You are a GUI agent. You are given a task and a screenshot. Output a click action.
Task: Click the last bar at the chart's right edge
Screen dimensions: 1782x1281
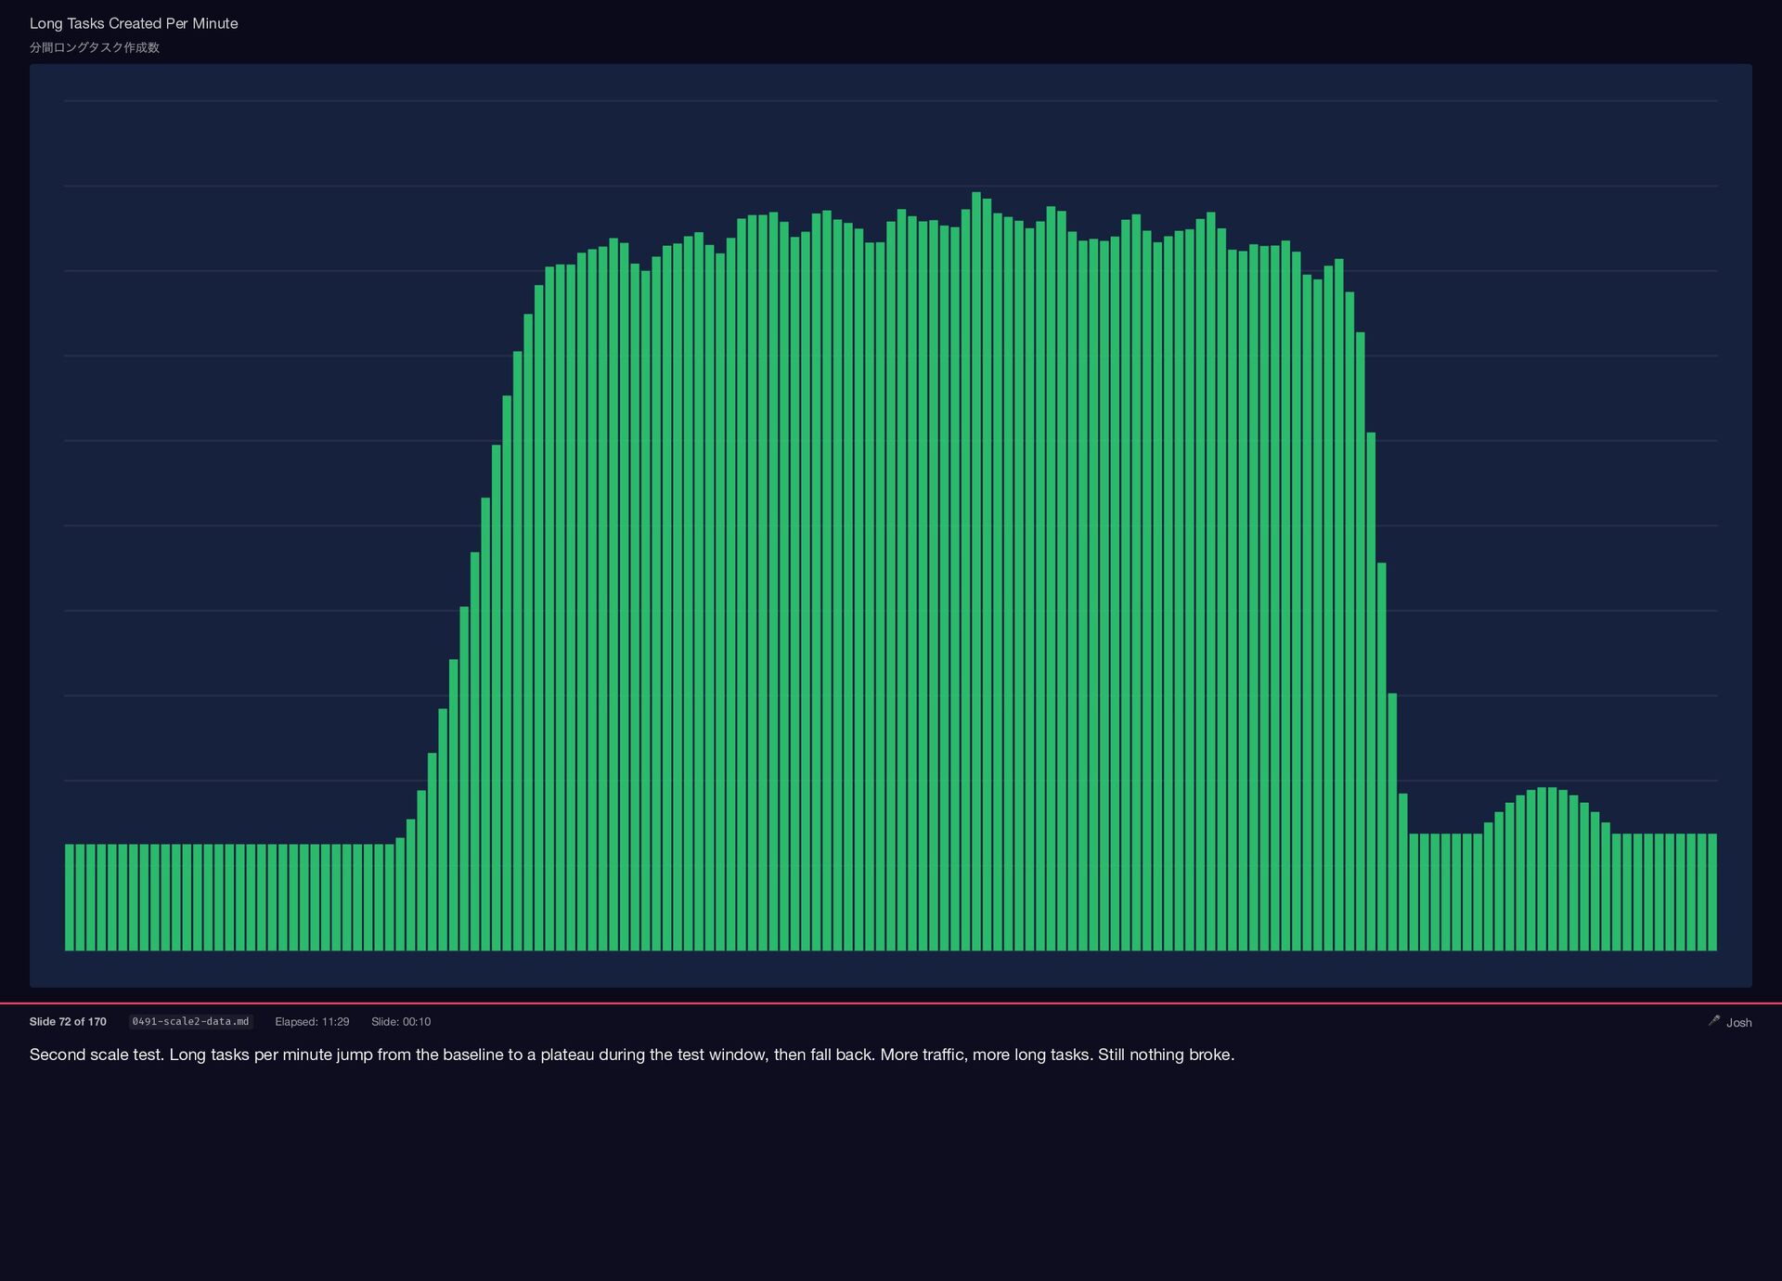click(x=1712, y=891)
